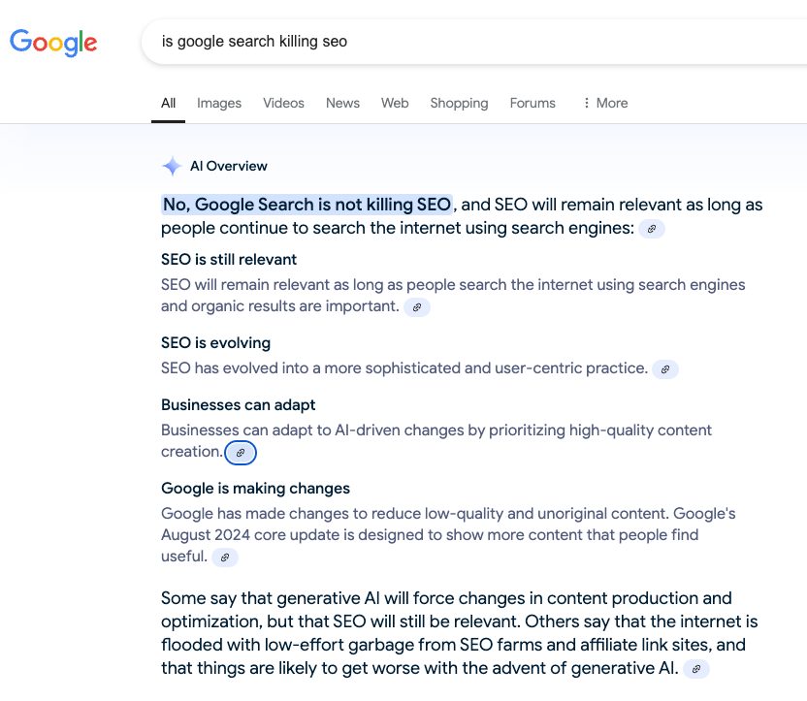Expand the More search filters menu

(x=604, y=103)
